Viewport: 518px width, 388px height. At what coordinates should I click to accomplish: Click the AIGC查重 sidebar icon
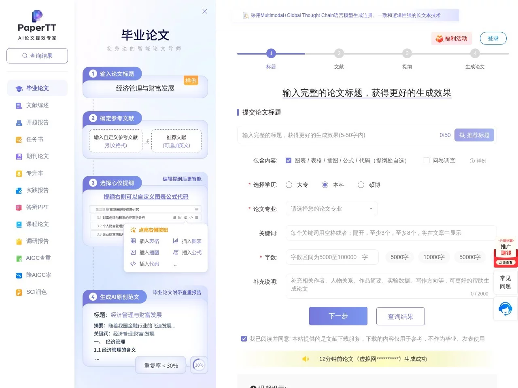point(19,258)
